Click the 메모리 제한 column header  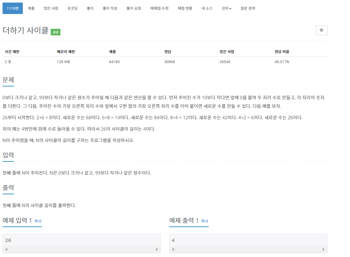[x=66, y=52]
